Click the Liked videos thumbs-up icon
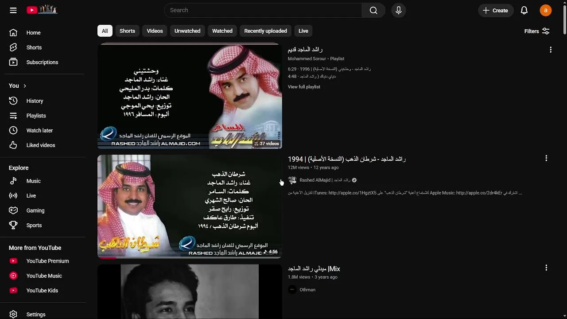 pyautogui.click(x=13, y=145)
